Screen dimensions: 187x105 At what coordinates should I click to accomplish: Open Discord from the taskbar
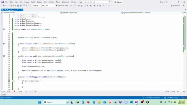pyautogui.click(x=126, y=102)
